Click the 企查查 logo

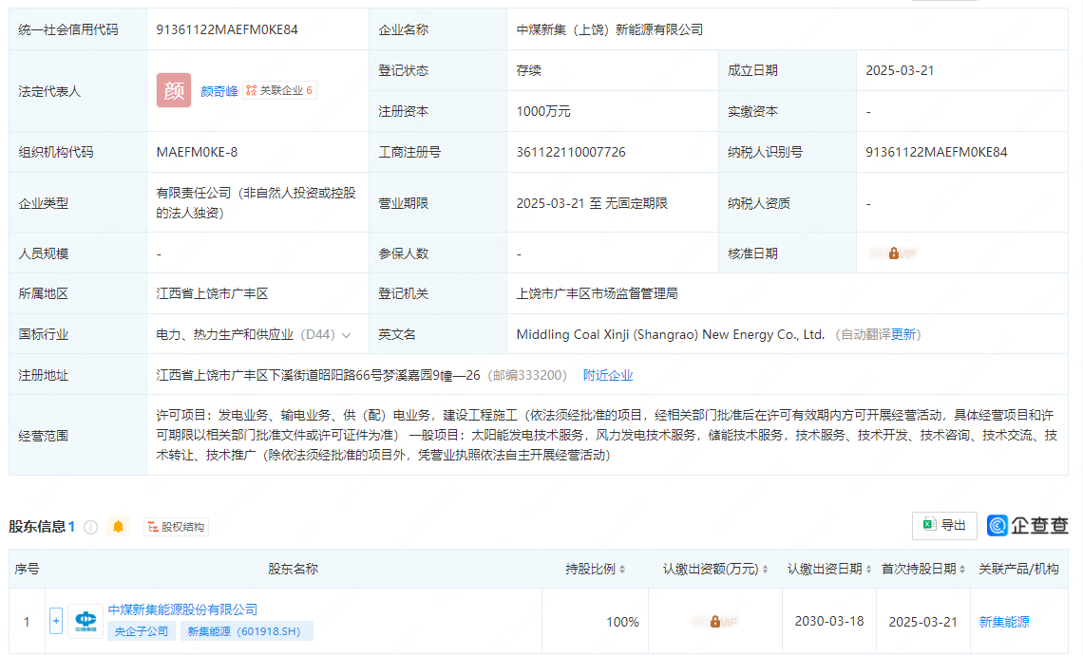(1028, 526)
